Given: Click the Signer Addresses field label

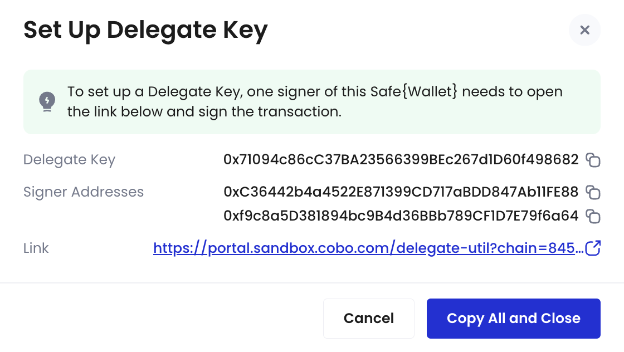Looking at the screenshot, I should point(83,192).
